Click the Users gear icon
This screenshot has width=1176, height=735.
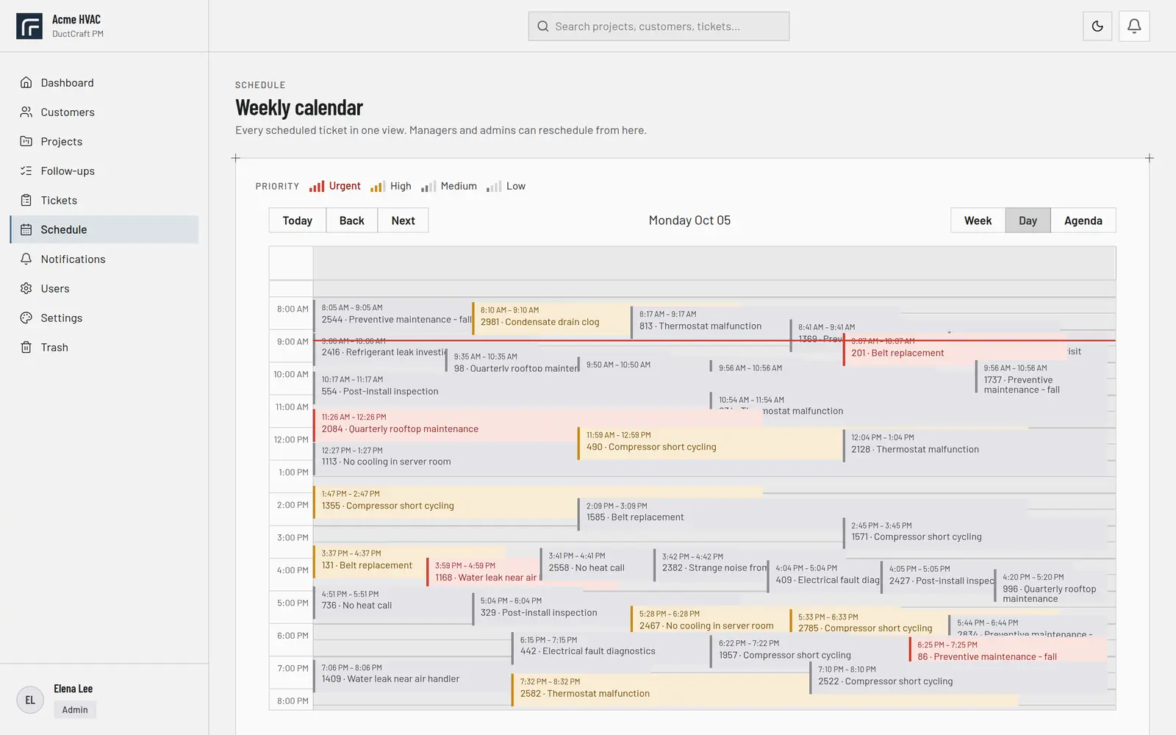point(26,288)
